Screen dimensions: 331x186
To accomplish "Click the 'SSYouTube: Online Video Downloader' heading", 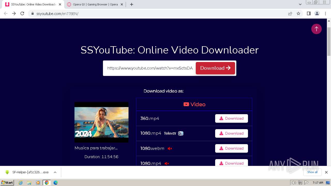I will (170, 50).
